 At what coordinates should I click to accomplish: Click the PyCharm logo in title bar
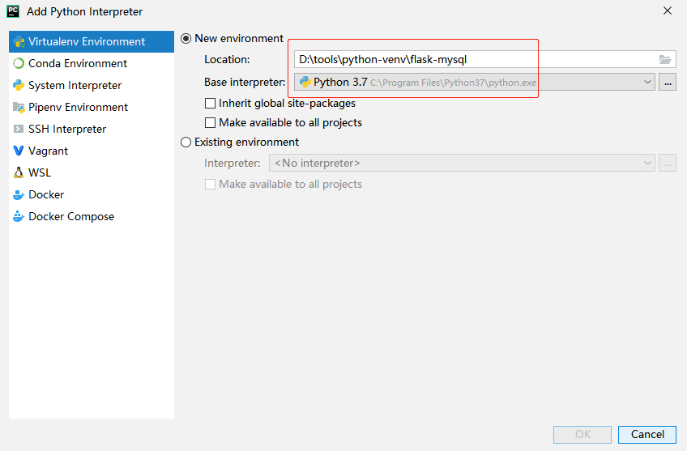[x=13, y=11]
